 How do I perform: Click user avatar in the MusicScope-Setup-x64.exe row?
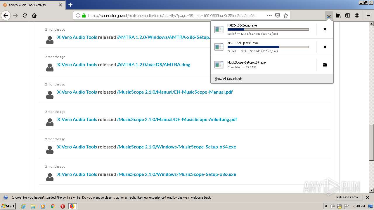pos(50,150)
